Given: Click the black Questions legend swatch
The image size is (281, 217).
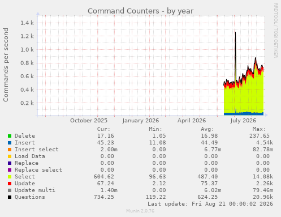Looking at the screenshot, I should click(x=10, y=197).
